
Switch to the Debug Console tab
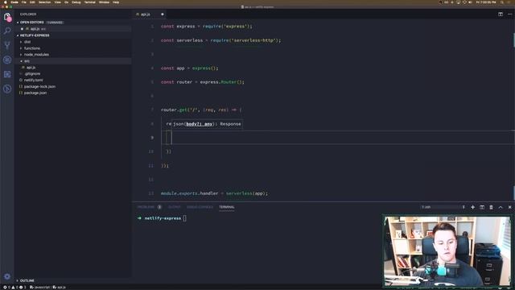[200, 207]
